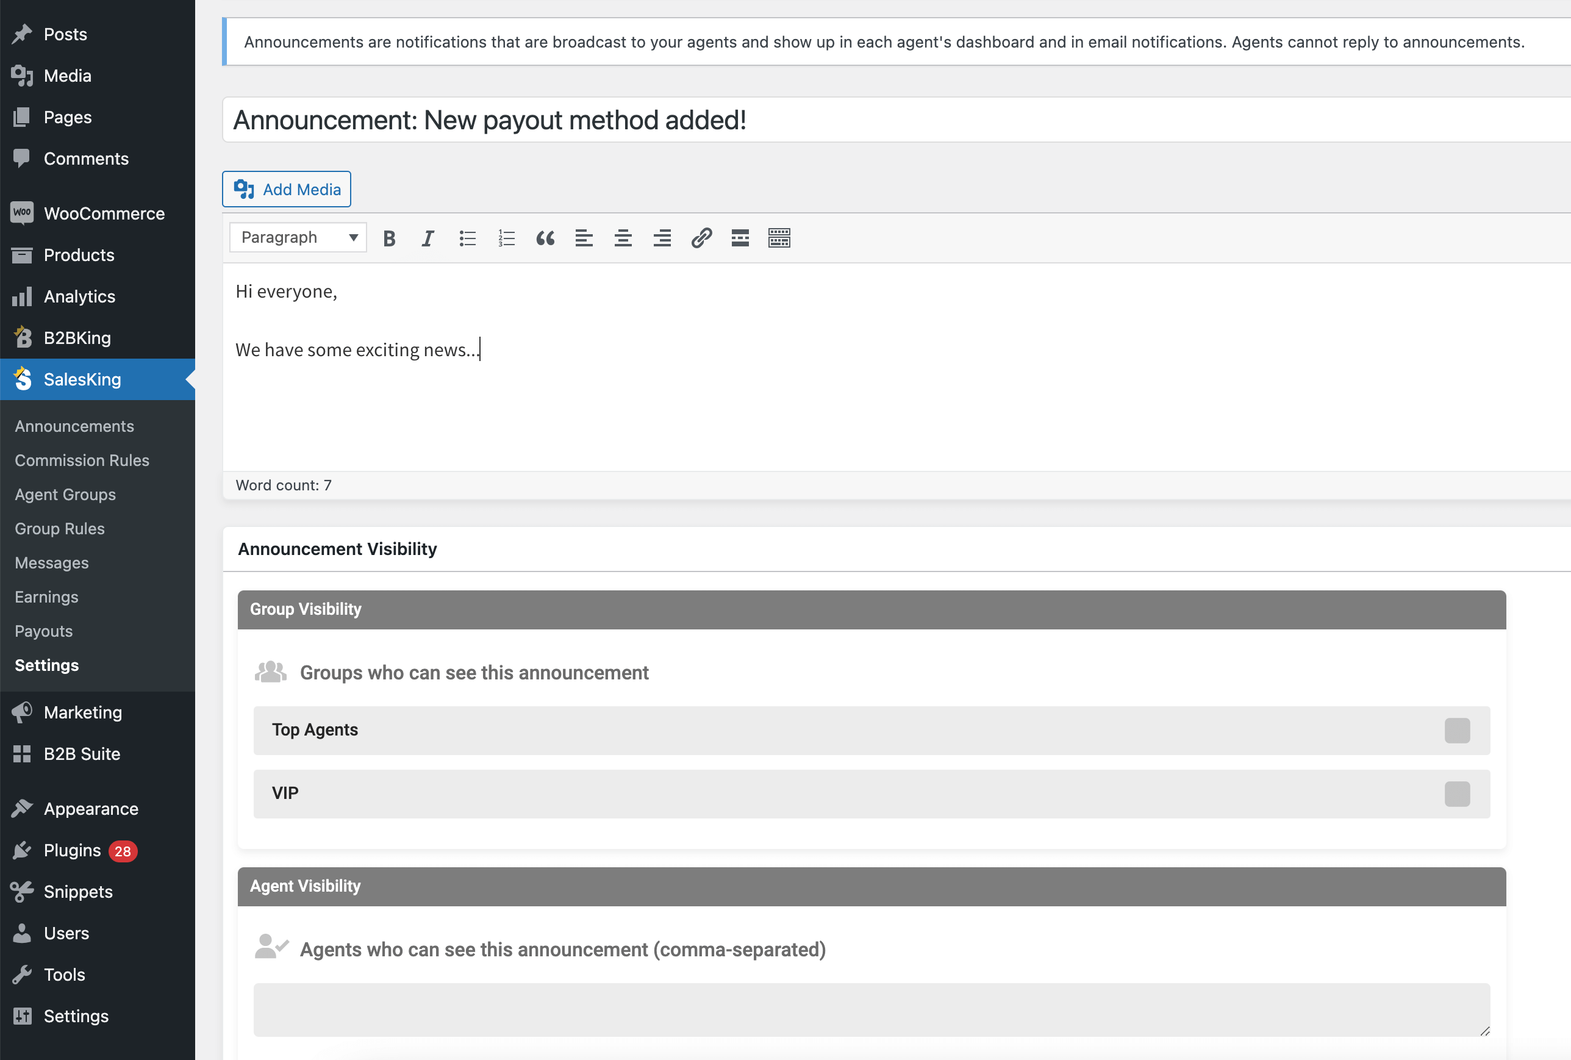Insert a numbered list
The width and height of the screenshot is (1571, 1060).
(x=506, y=238)
